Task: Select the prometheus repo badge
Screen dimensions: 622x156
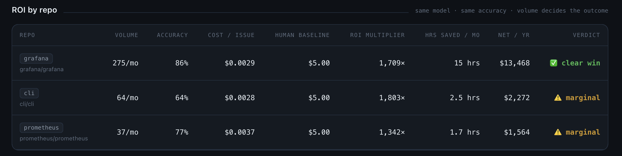Action: coord(41,128)
